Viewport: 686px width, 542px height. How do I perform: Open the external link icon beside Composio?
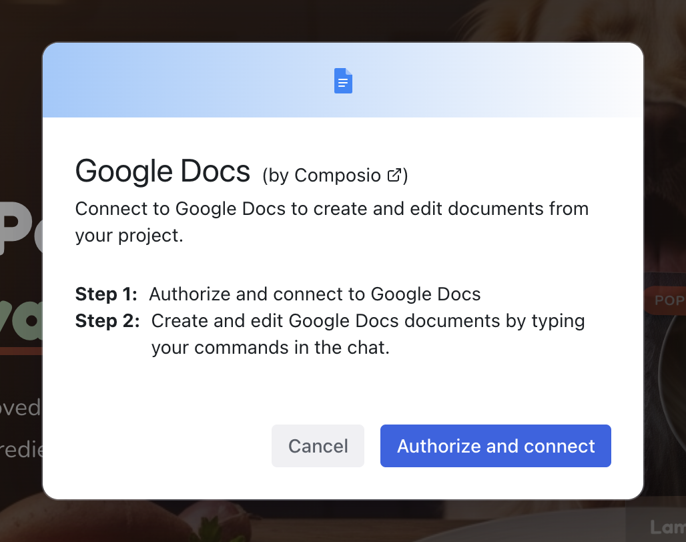click(x=394, y=175)
